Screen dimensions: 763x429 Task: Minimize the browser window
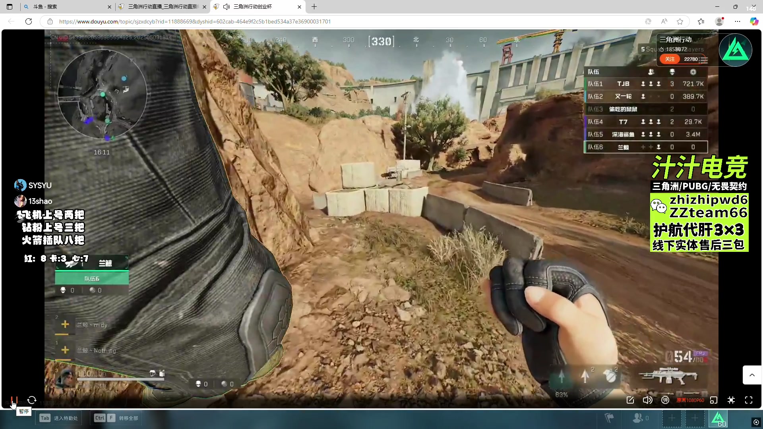tap(717, 7)
